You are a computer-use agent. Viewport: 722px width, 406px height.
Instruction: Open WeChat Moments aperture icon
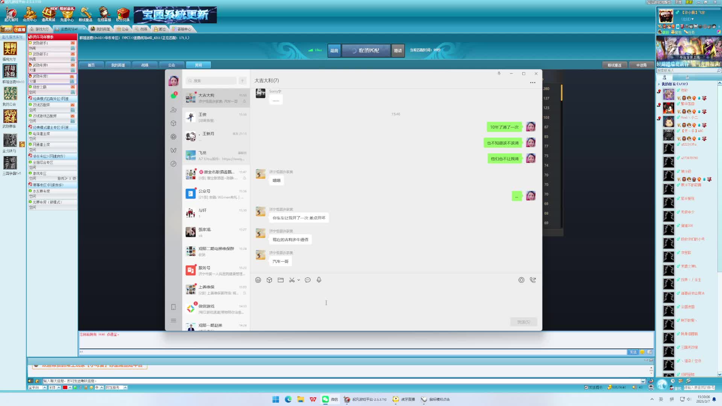click(173, 137)
